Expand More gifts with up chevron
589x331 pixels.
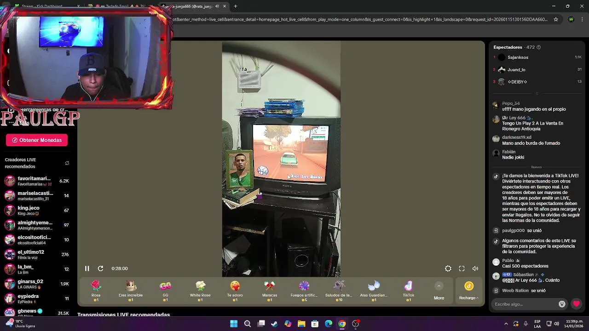point(439,286)
